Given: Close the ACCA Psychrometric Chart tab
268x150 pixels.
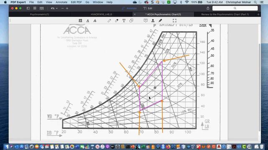Looking at the screenshot, I should (135, 15).
